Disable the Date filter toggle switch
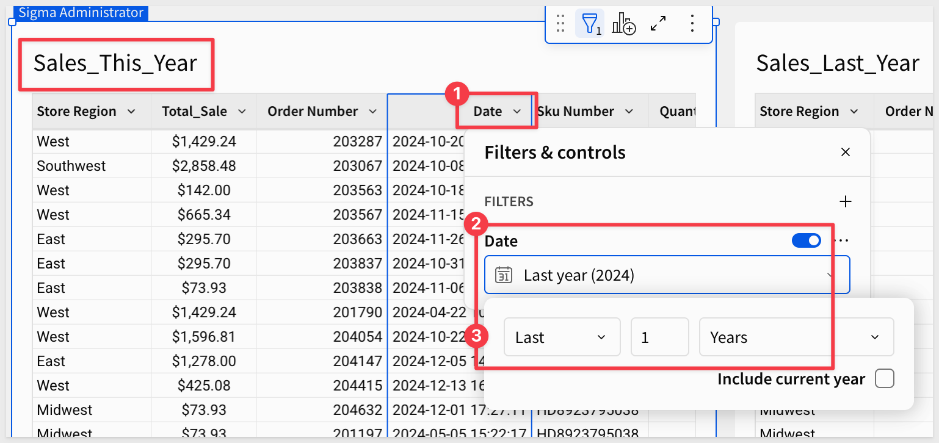The width and height of the screenshot is (939, 443). click(x=807, y=241)
